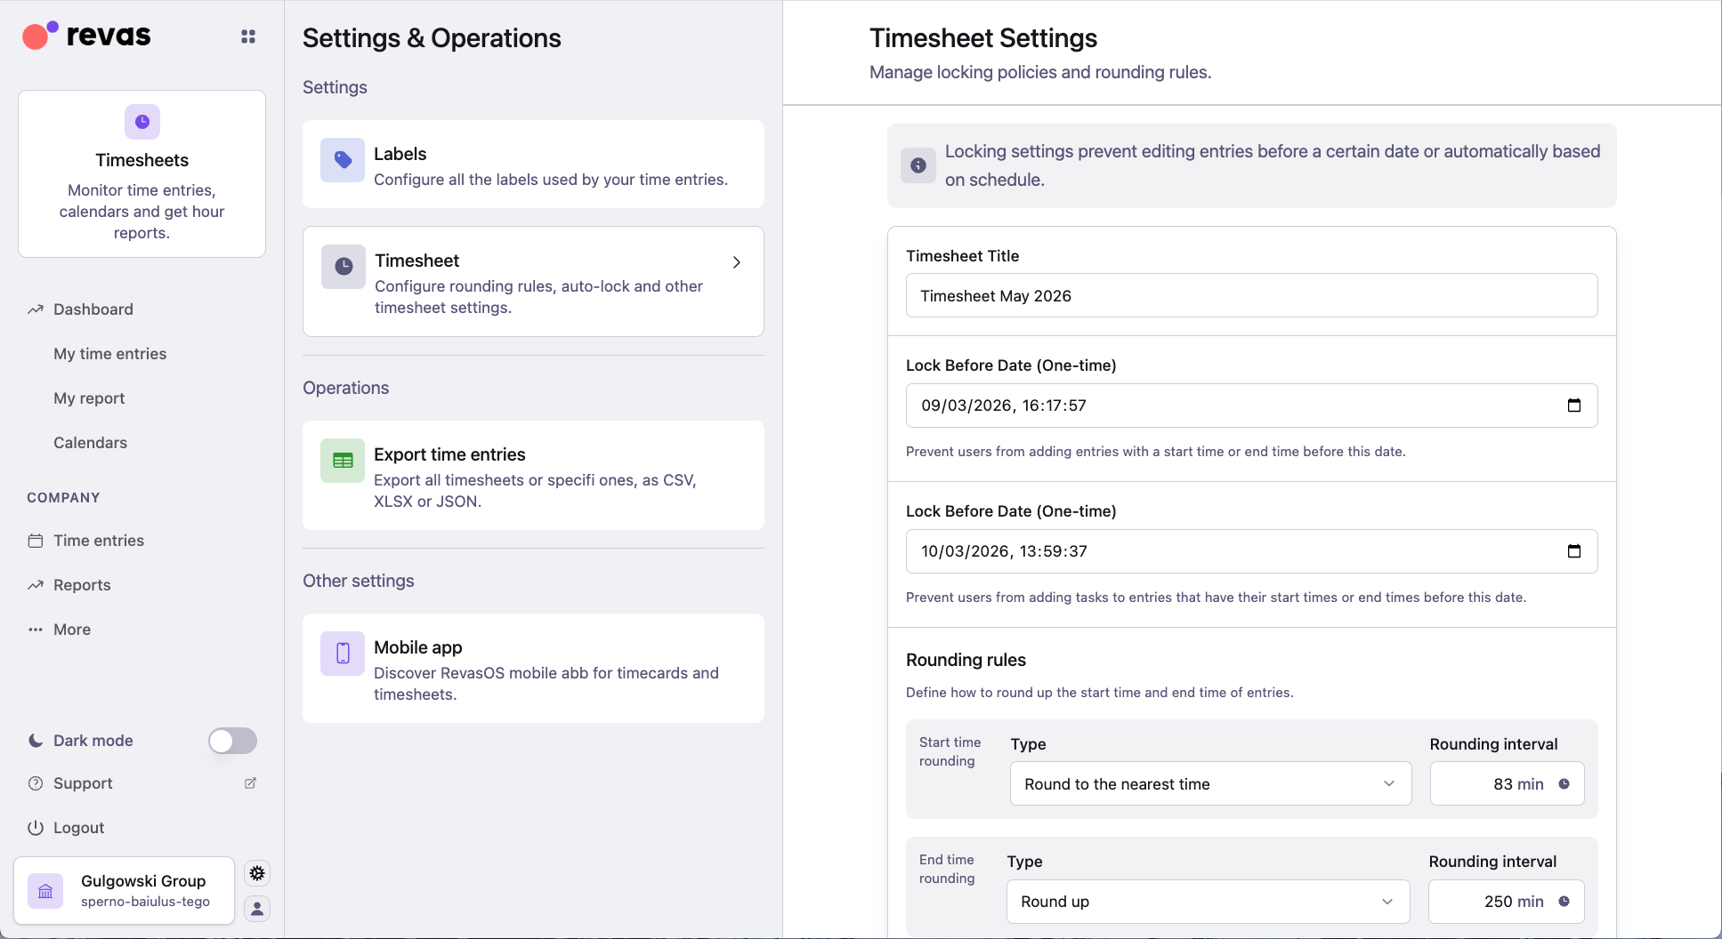Open settings via gear icon next to Gulgowski Group
The image size is (1722, 939).
pos(257,873)
